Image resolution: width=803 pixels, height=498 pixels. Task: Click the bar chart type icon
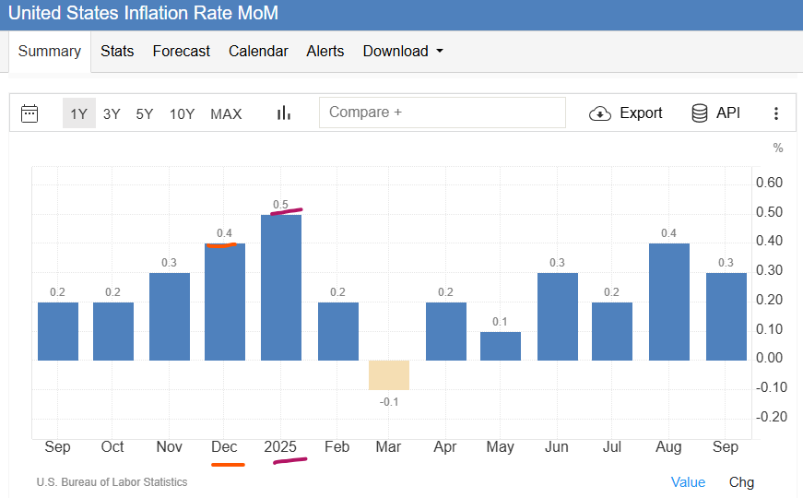click(x=284, y=113)
